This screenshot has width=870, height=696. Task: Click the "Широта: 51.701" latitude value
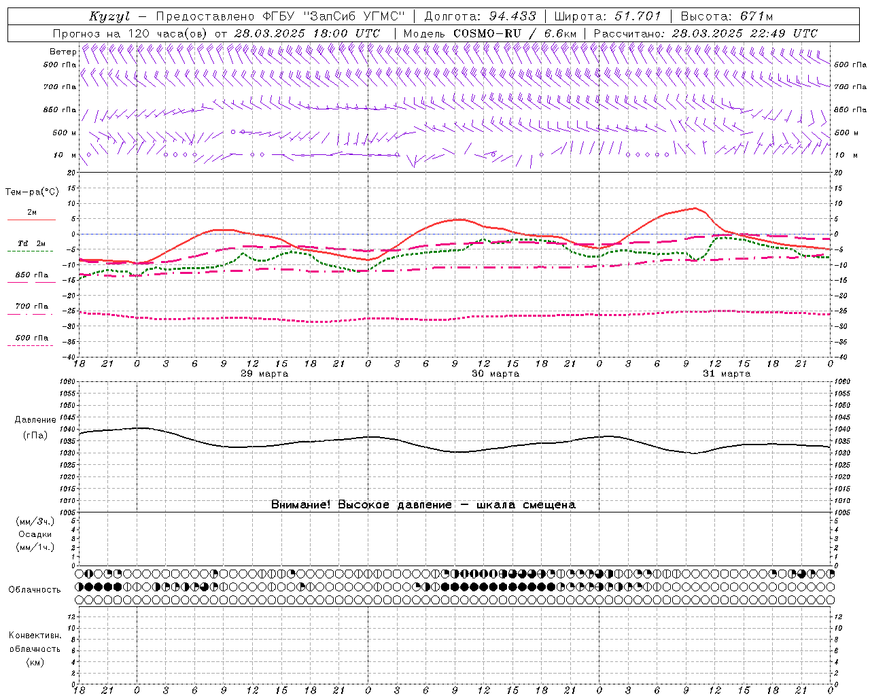click(x=608, y=16)
